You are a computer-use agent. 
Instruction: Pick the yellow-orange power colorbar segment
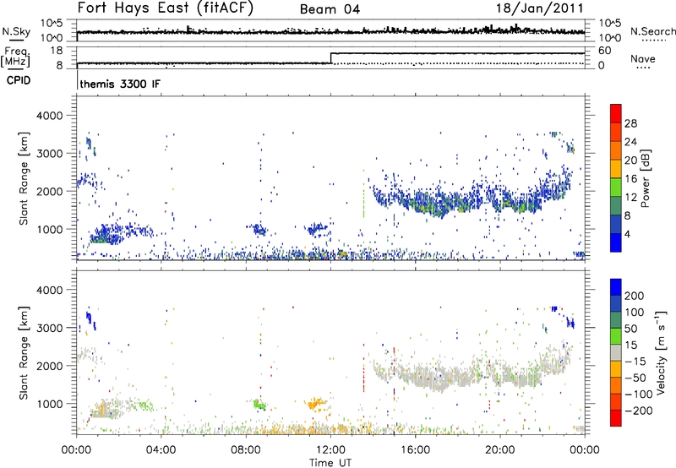pos(616,168)
